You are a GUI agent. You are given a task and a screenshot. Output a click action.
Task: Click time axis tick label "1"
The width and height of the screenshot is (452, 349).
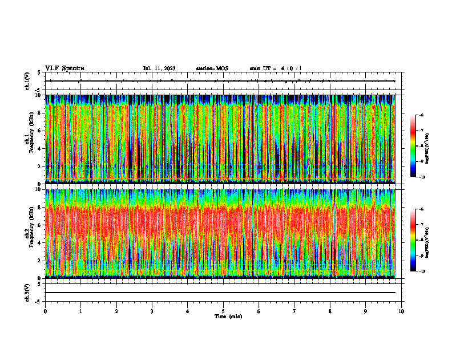pos(80,311)
